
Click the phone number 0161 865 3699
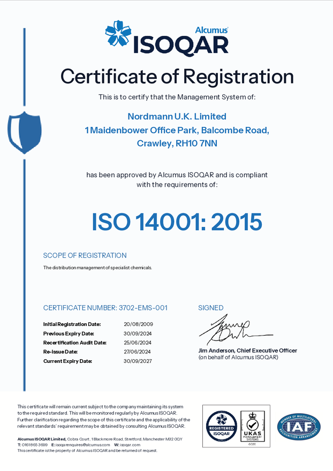[34, 445]
